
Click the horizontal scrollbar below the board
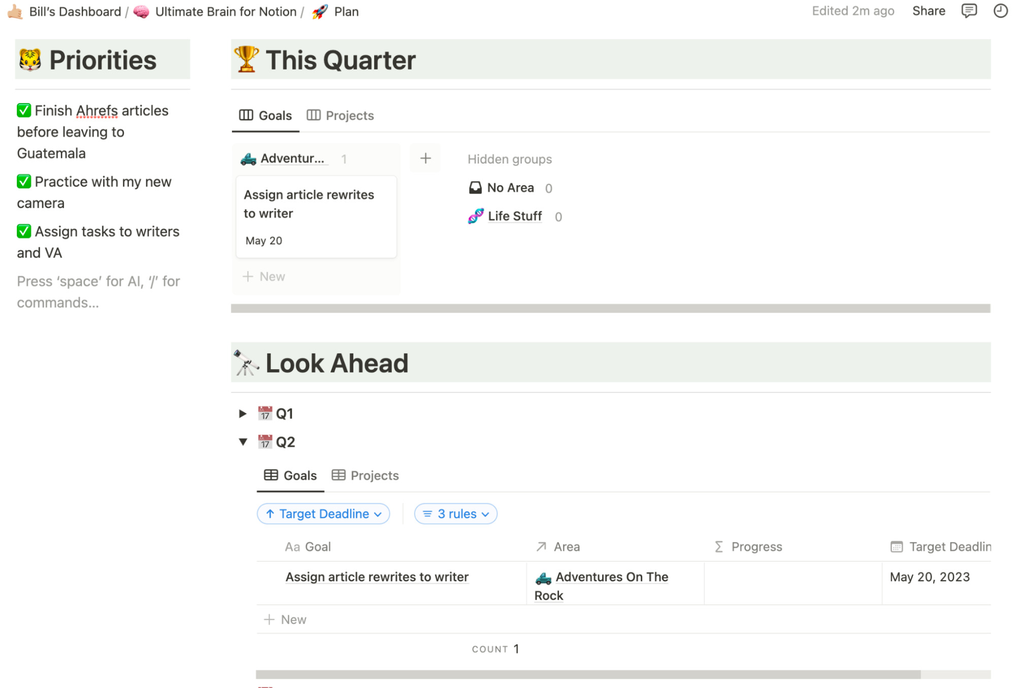tap(609, 308)
